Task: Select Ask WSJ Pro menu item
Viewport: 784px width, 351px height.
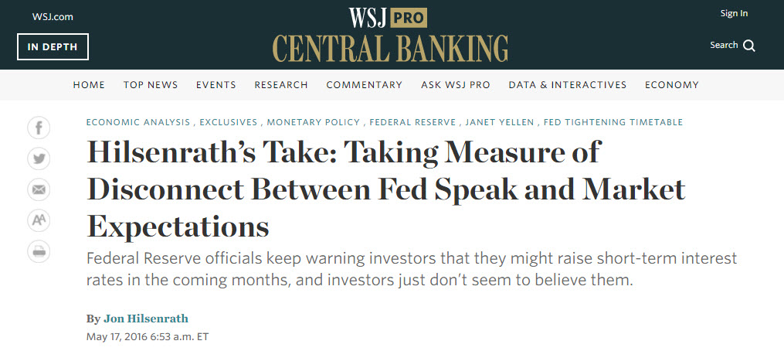Action: [x=455, y=85]
